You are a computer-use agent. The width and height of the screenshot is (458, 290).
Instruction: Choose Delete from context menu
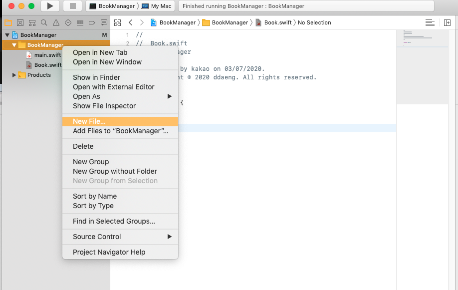[x=120, y=146]
